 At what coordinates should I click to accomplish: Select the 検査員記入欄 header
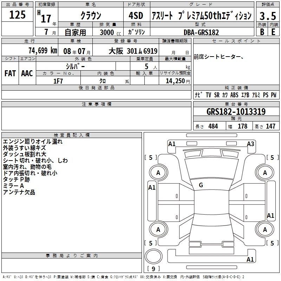(x=72, y=135)
